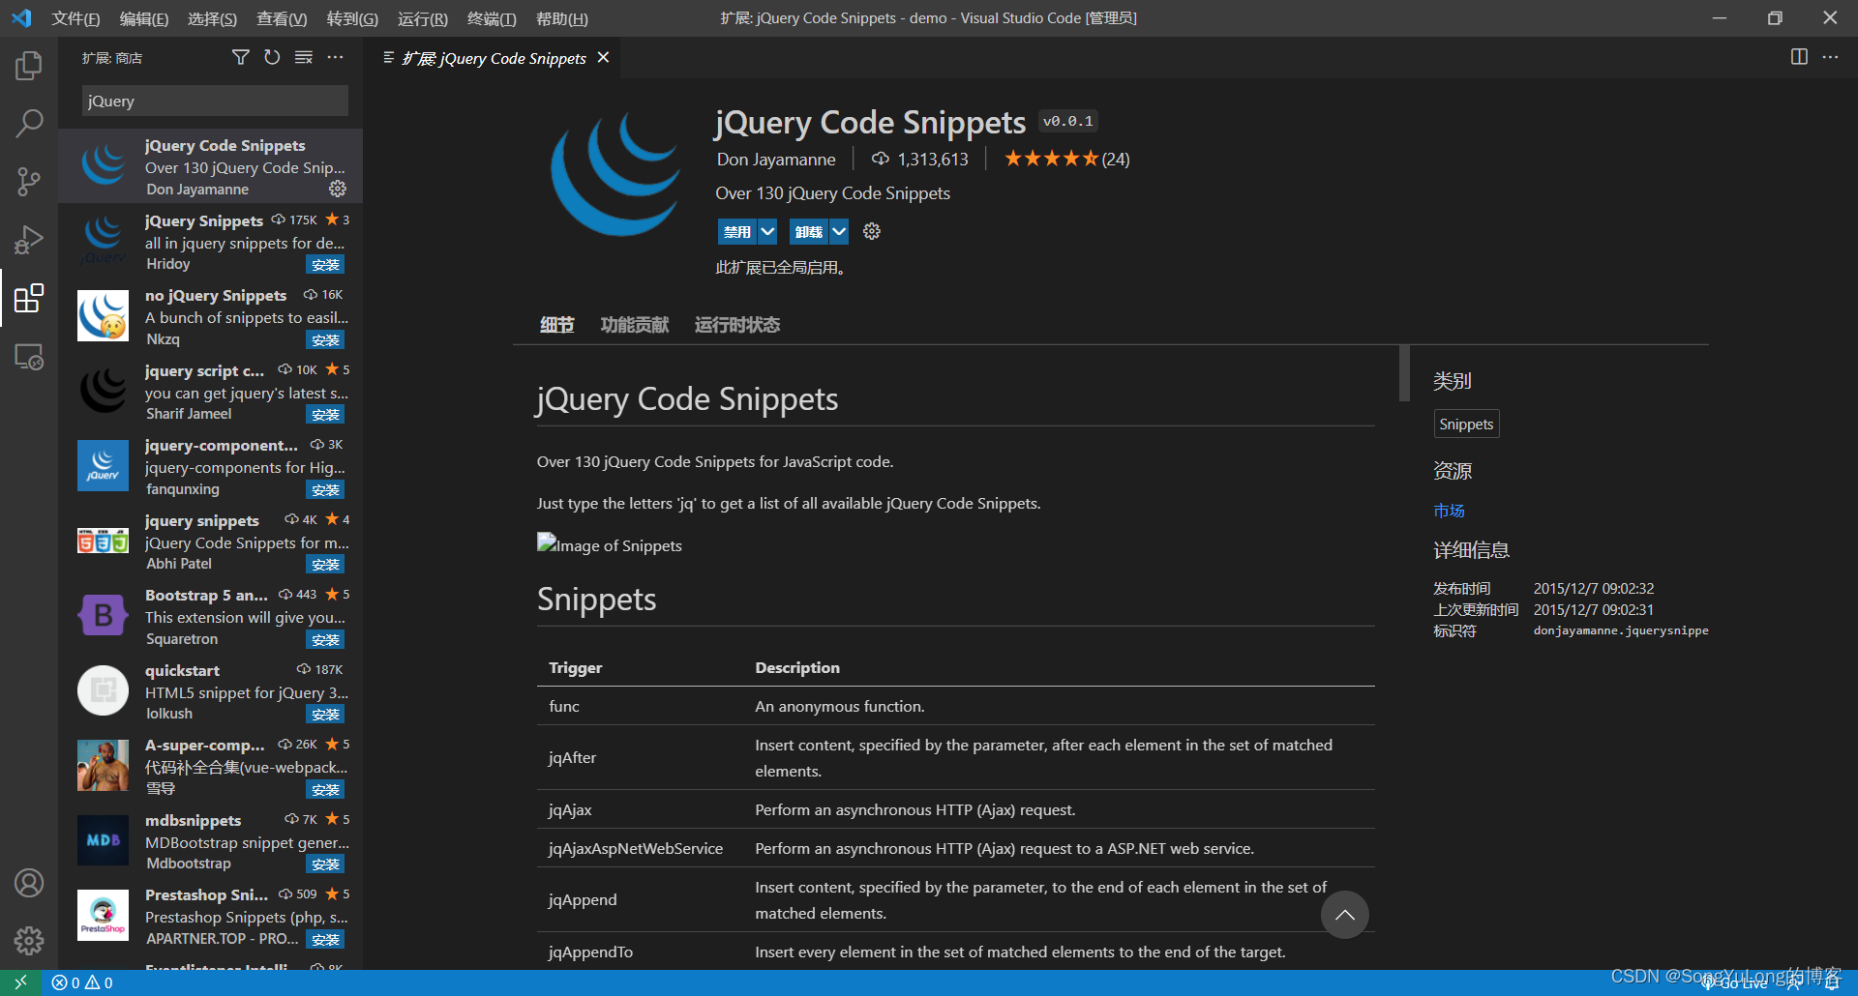Clear extension search results icon
Viewport: 1858px width, 996px height.
pyautogui.click(x=304, y=58)
